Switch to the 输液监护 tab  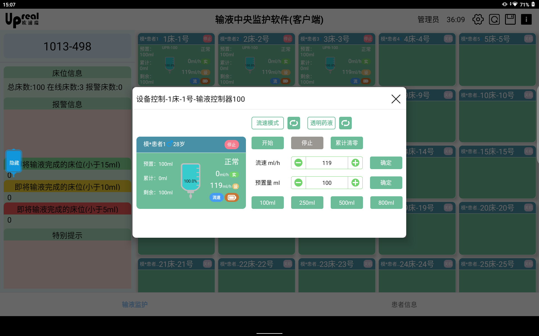[135, 304]
